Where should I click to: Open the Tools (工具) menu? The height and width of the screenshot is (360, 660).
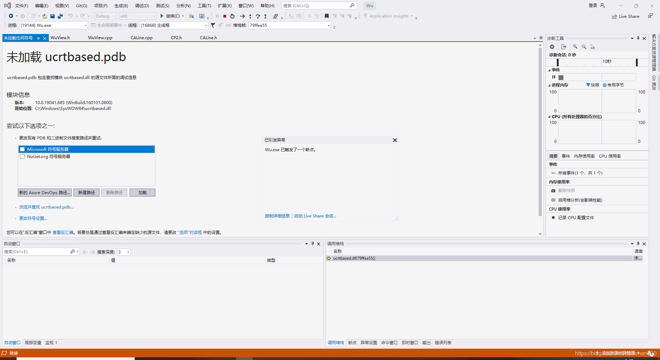204,6
